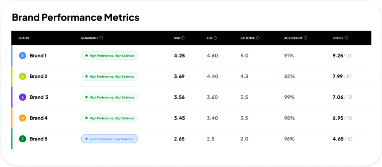Sort by the SCORE column header
382x167 pixels.
[x=338, y=38]
